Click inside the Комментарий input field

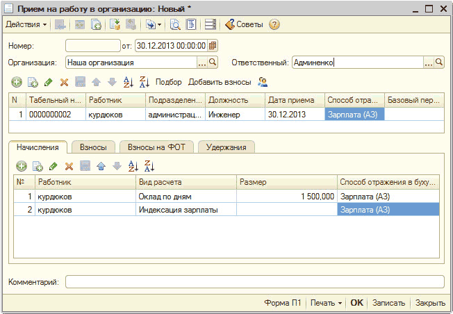(x=254, y=282)
